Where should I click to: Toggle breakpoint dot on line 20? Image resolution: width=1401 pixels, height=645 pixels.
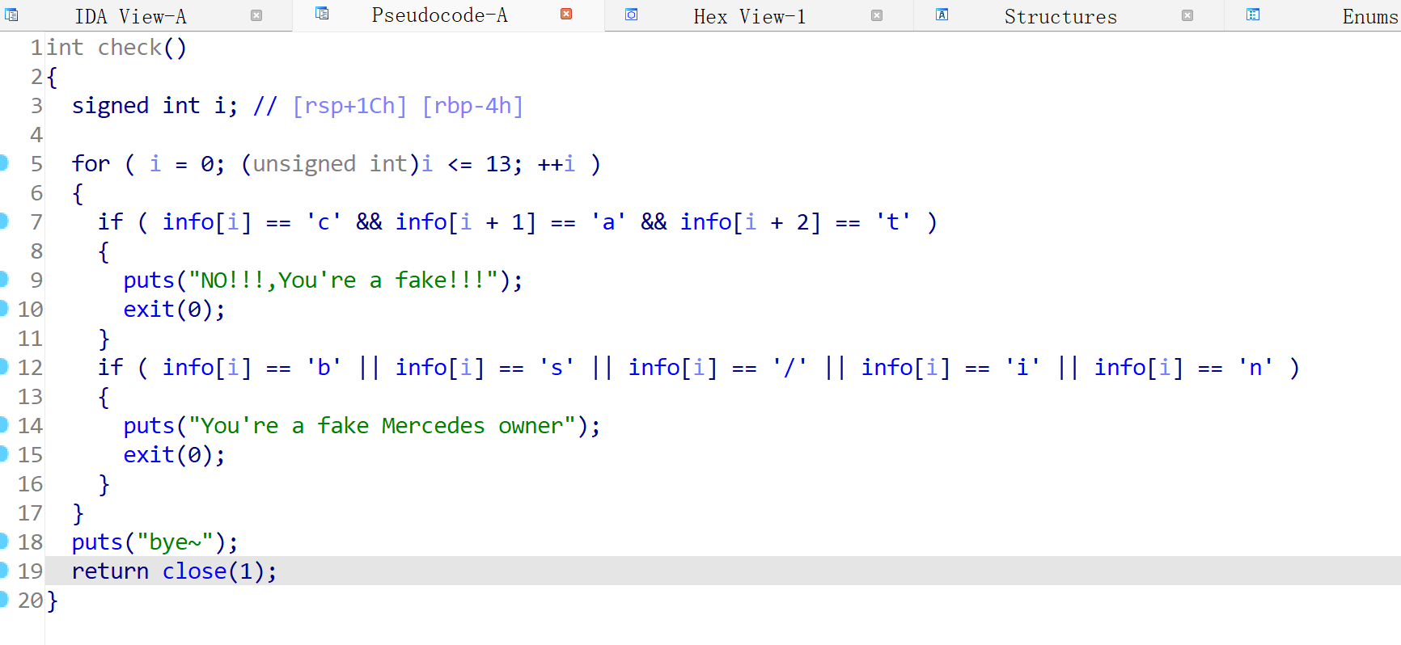tap(3, 600)
